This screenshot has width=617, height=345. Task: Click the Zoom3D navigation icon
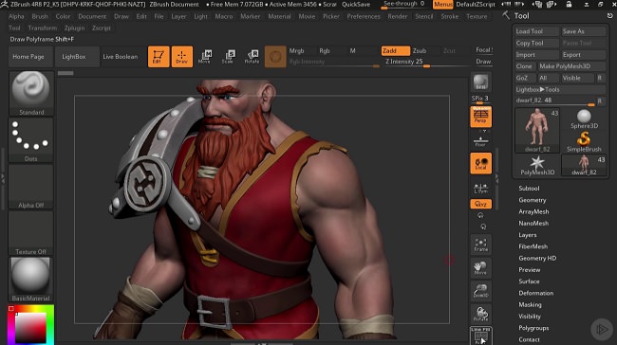(480, 291)
